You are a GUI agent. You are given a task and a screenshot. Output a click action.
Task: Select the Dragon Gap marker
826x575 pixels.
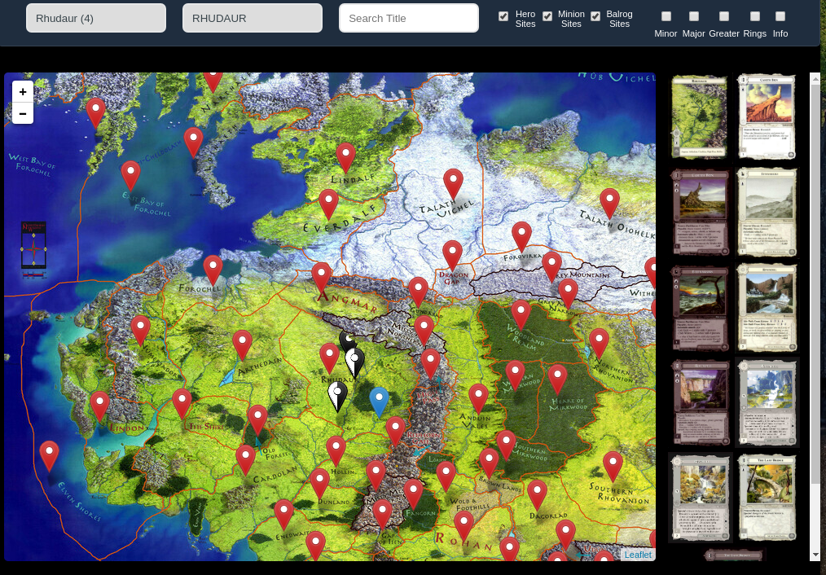click(x=453, y=254)
